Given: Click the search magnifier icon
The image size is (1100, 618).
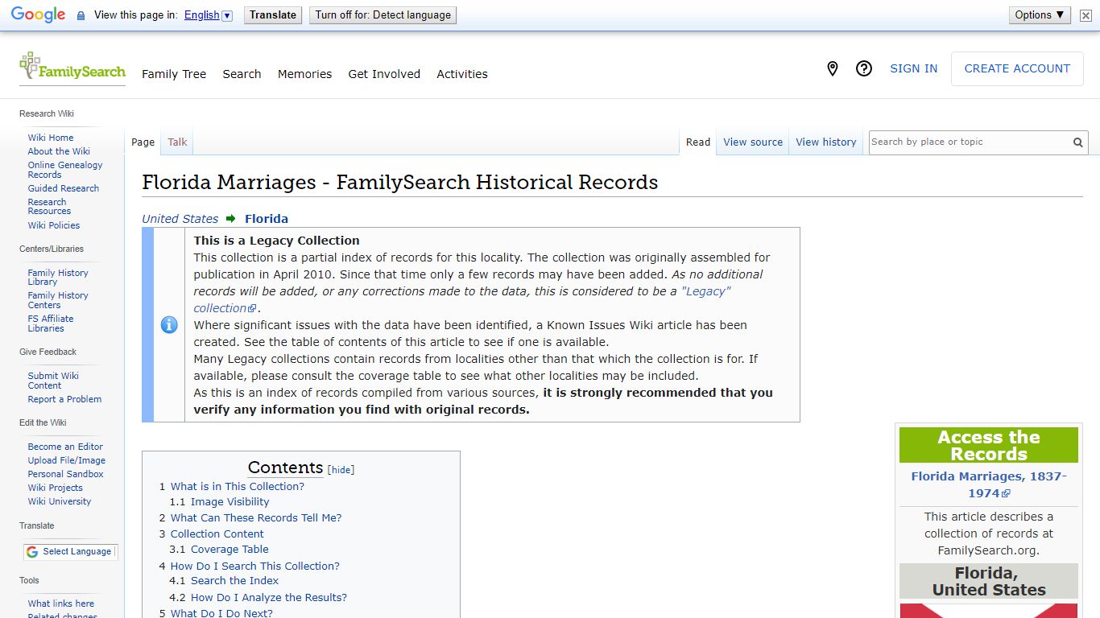Looking at the screenshot, I should click(1077, 142).
